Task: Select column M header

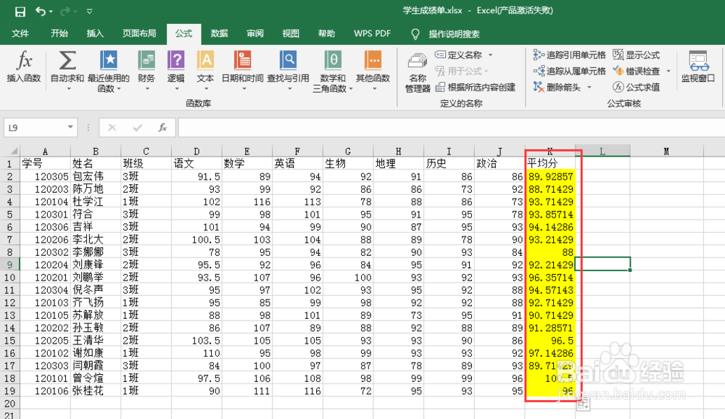Action: tap(666, 152)
